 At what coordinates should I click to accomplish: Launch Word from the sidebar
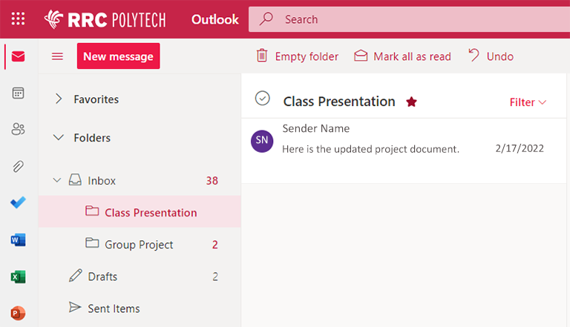18,240
